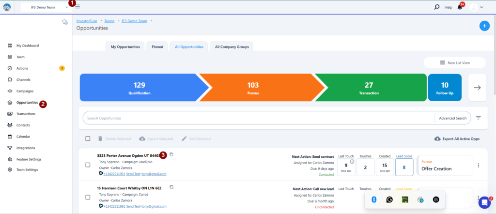This screenshot has width=496, height=214.
Task: Click the shield clock icon above the sidebar
Action: tap(65, 22)
